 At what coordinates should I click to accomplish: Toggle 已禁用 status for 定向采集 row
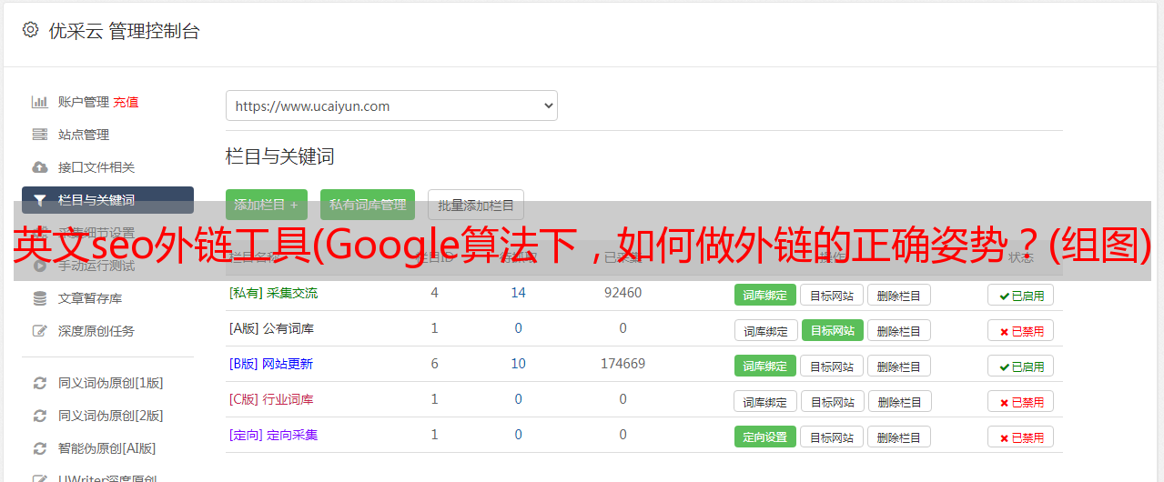point(1021,437)
